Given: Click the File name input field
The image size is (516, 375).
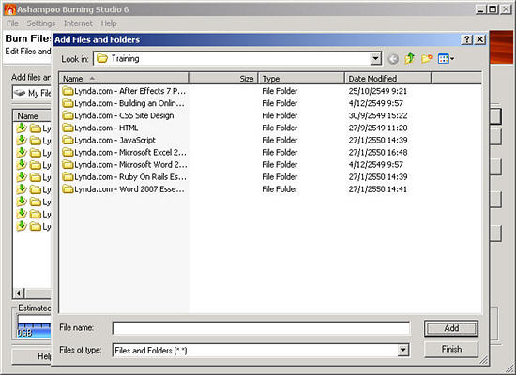Looking at the screenshot, I should click(261, 328).
